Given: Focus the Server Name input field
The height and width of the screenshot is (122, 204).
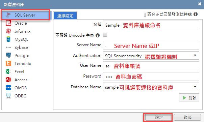Looking at the screenshot, I should 151,45.
